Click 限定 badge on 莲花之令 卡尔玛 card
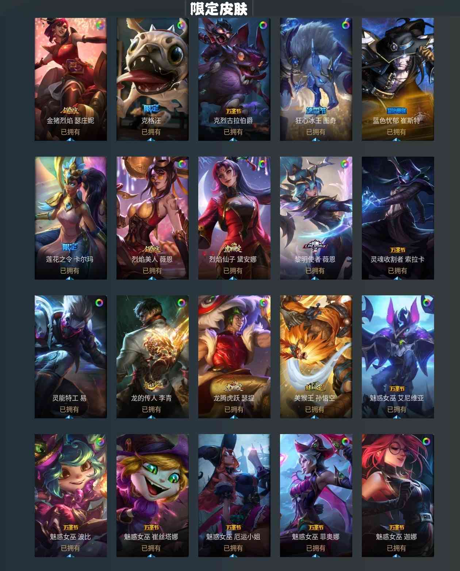The width and height of the screenshot is (460, 571). tap(70, 247)
